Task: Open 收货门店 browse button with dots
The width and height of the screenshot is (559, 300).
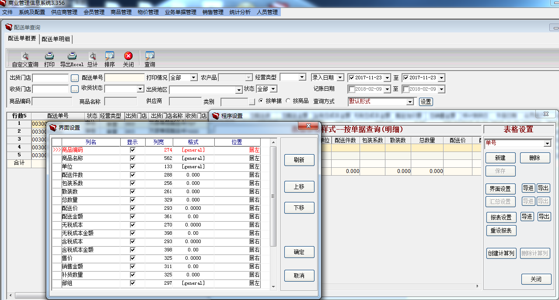Action: [x=75, y=89]
